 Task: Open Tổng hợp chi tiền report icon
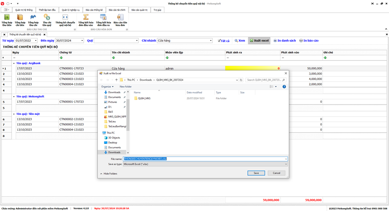pos(20,20)
